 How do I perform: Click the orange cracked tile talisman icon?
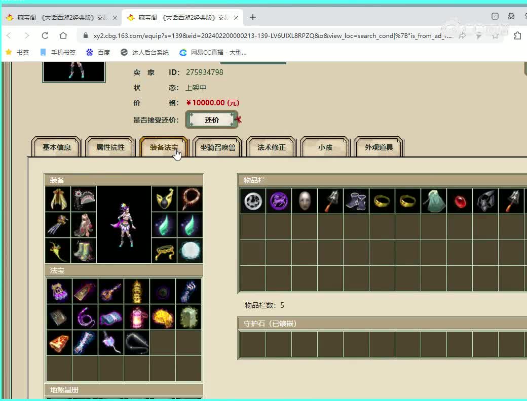(x=59, y=343)
